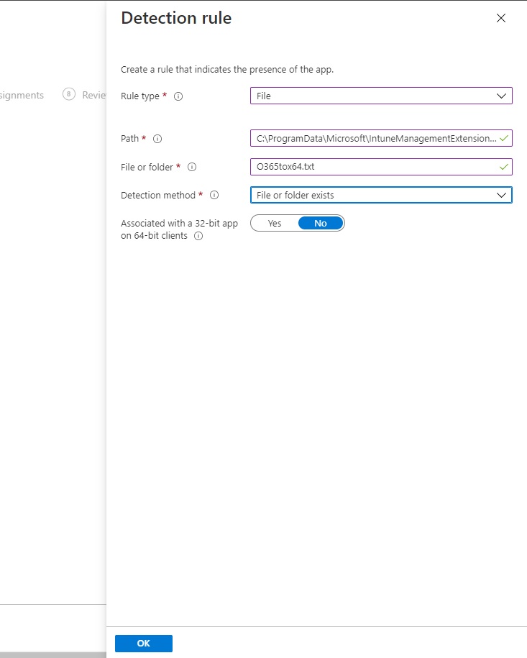Click the File or folder info icon

point(192,167)
